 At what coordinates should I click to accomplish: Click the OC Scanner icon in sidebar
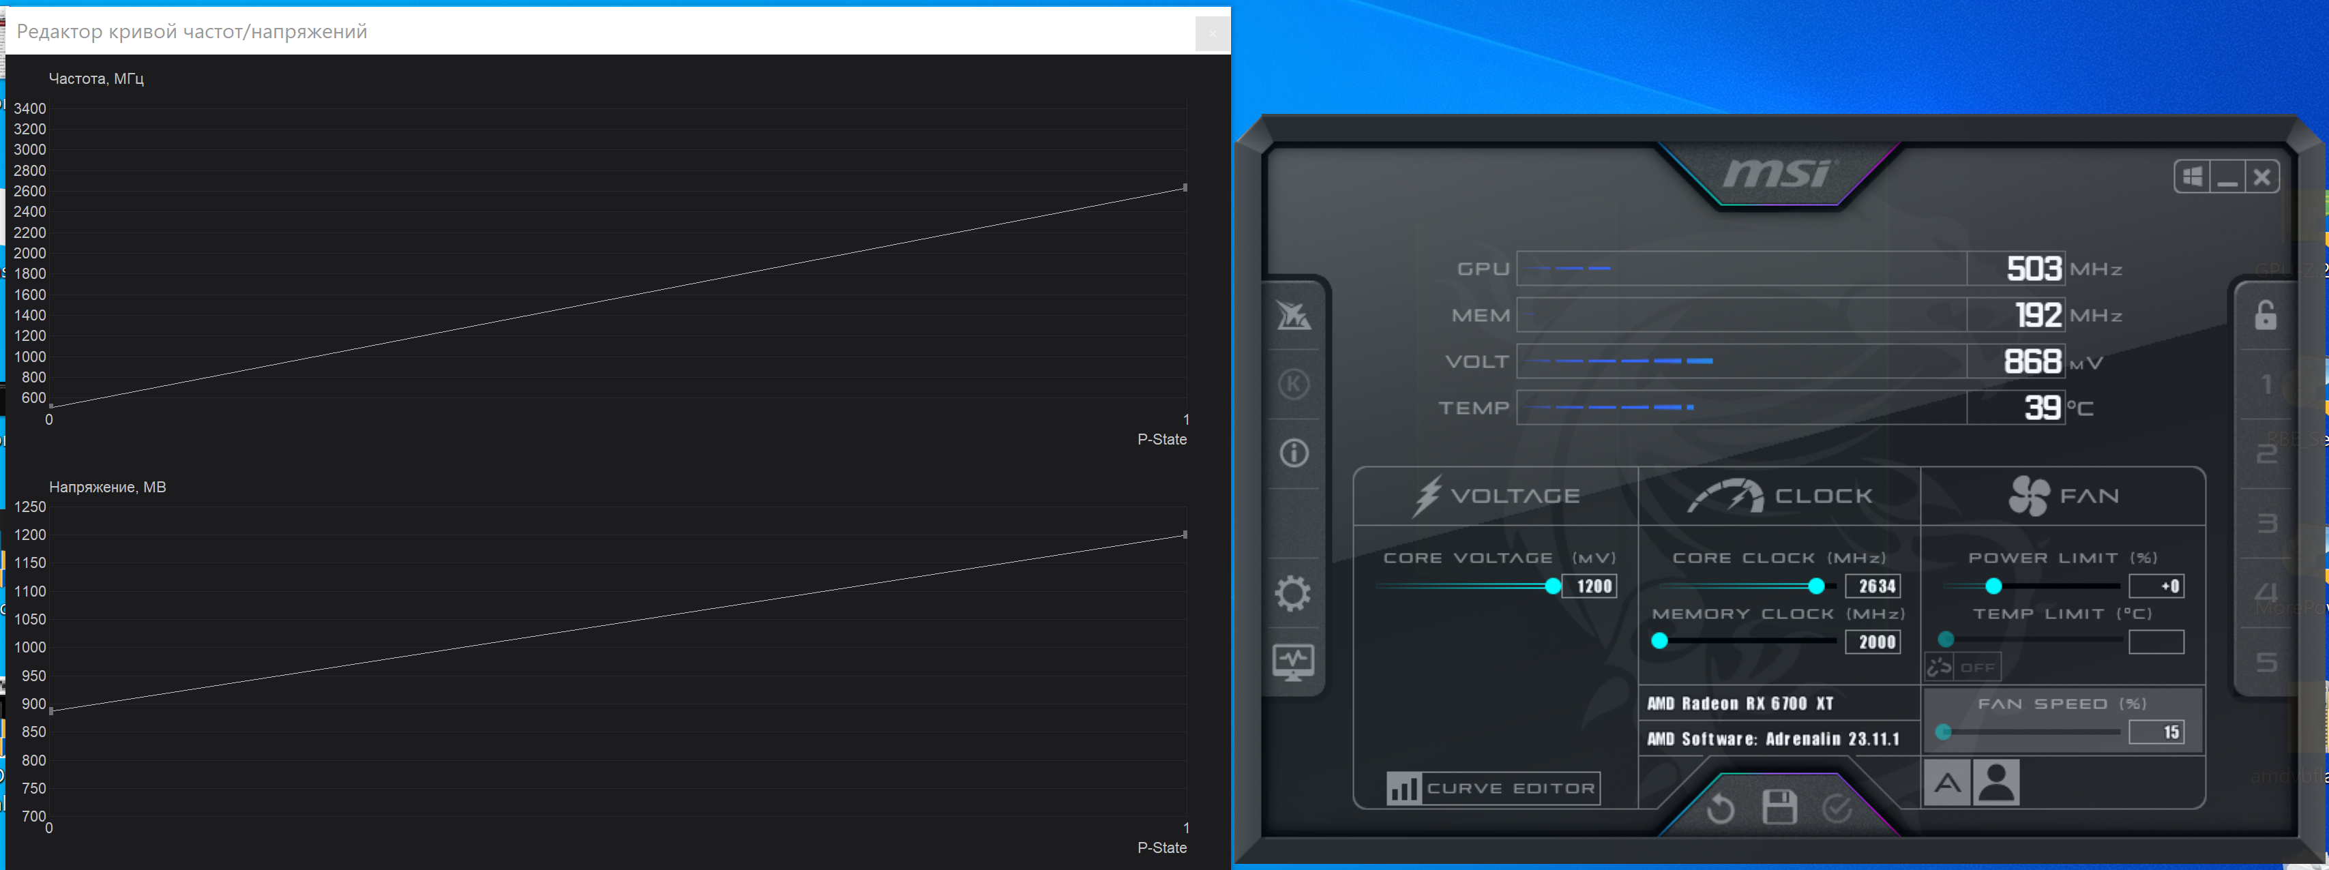[x=1293, y=315]
